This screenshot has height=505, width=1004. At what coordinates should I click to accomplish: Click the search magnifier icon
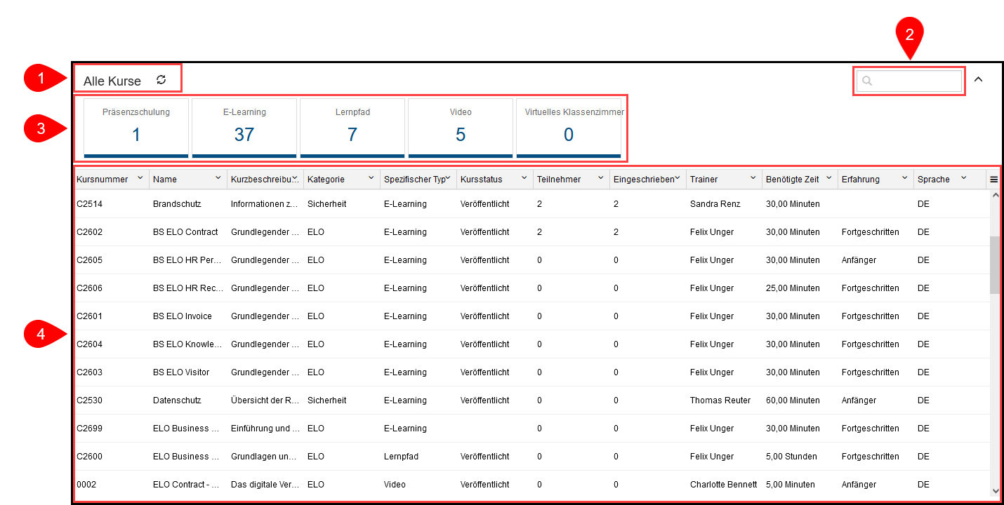[867, 81]
